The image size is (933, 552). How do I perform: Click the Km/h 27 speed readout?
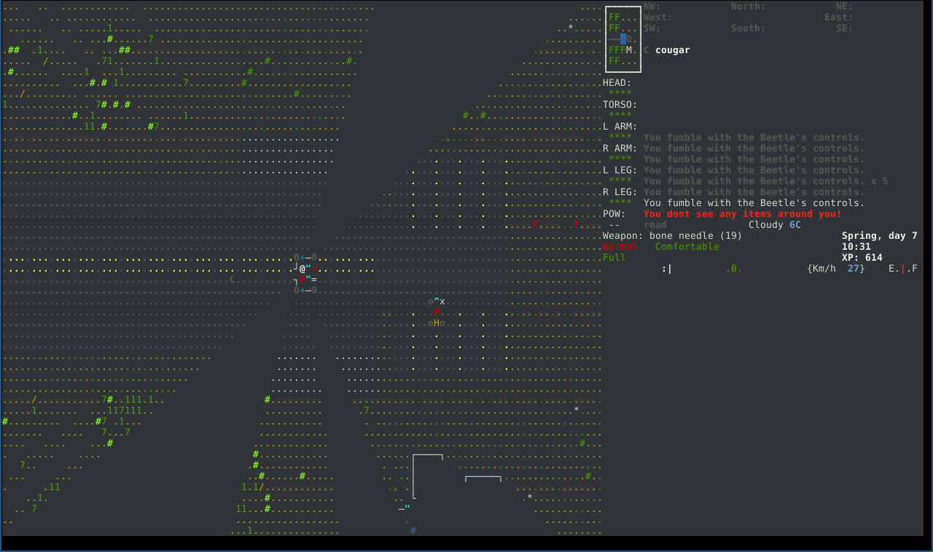click(836, 269)
